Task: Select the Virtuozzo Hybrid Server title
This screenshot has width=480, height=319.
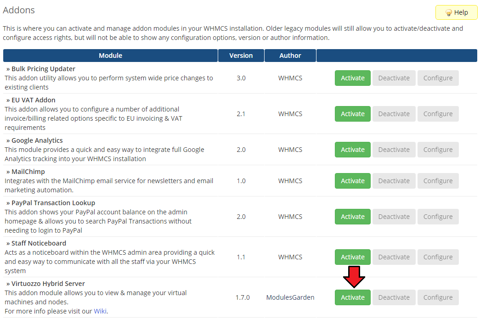Action: (48, 284)
